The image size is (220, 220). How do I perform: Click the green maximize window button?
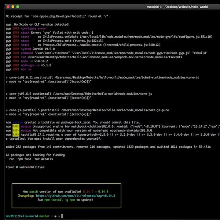tap(17, 7)
